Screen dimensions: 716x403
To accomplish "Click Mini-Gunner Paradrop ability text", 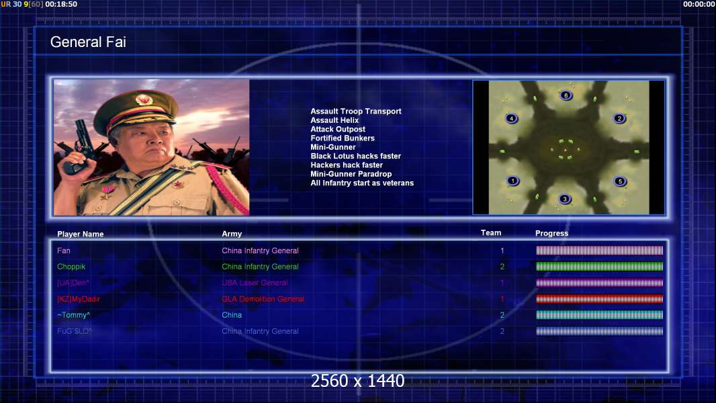I will click(351, 174).
